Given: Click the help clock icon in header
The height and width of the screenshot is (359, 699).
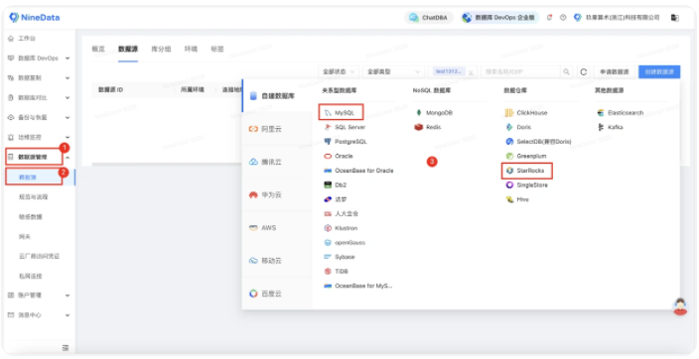Looking at the screenshot, I should (x=563, y=18).
